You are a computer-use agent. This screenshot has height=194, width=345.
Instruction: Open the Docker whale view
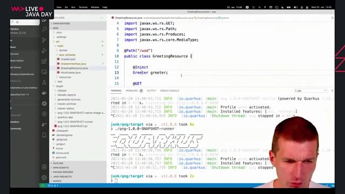(x=44, y=93)
